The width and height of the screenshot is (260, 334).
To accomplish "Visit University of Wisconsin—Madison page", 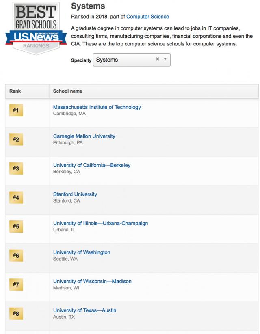I will [92, 281].
